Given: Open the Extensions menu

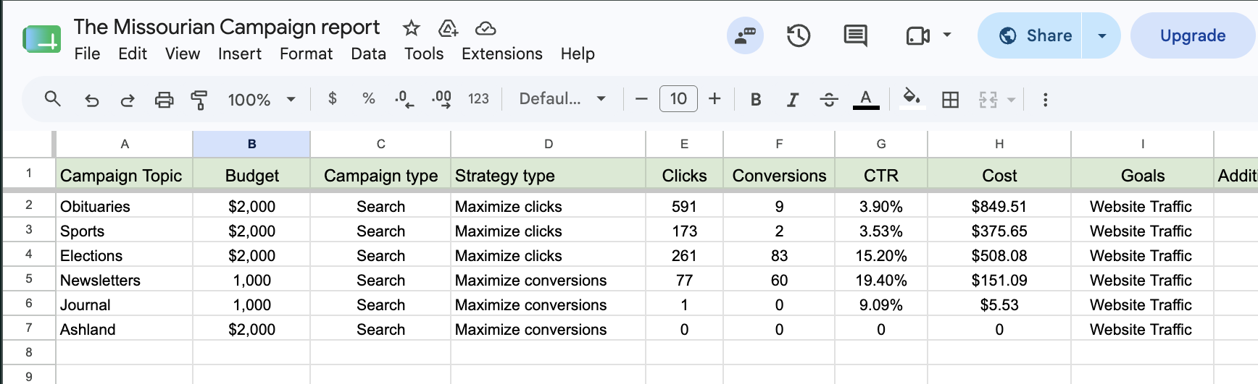Looking at the screenshot, I should 502,54.
